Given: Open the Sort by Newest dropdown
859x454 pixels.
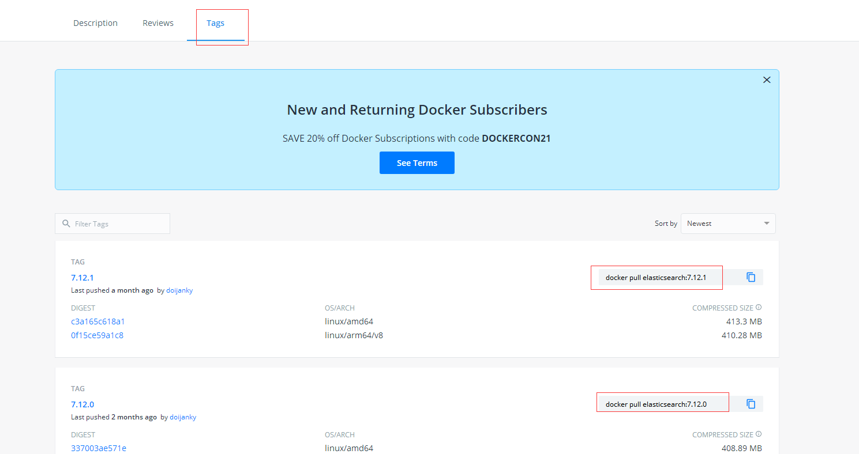Looking at the screenshot, I should pos(728,224).
